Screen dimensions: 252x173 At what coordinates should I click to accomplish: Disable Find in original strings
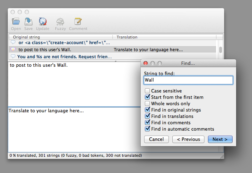147,110
